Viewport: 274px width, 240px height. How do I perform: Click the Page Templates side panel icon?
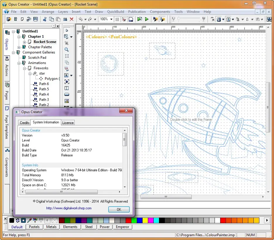coord(7,108)
